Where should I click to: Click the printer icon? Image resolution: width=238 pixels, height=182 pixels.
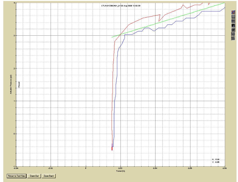pos(233,30)
